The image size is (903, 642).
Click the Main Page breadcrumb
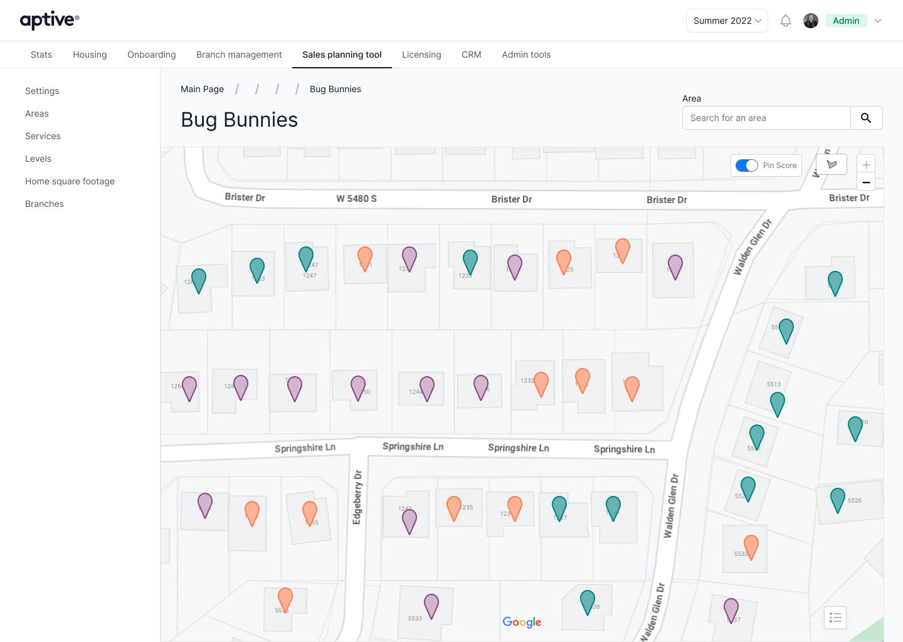point(202,89)
